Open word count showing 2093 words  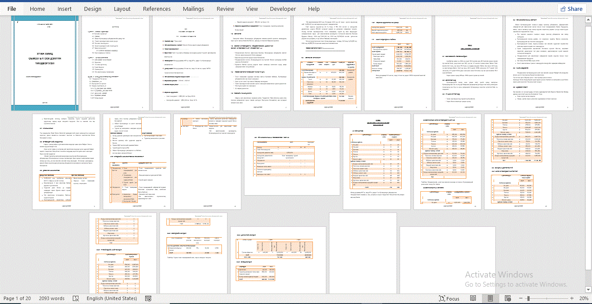coord(52,298)
